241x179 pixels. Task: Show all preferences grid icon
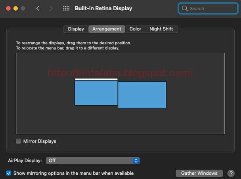66,8
